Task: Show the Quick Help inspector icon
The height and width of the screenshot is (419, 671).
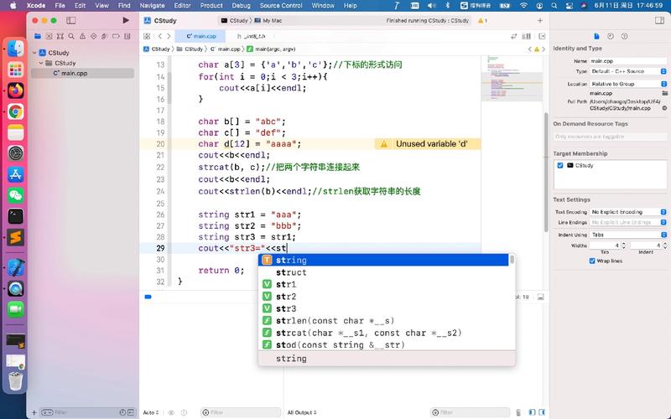Action: point(625,37)
